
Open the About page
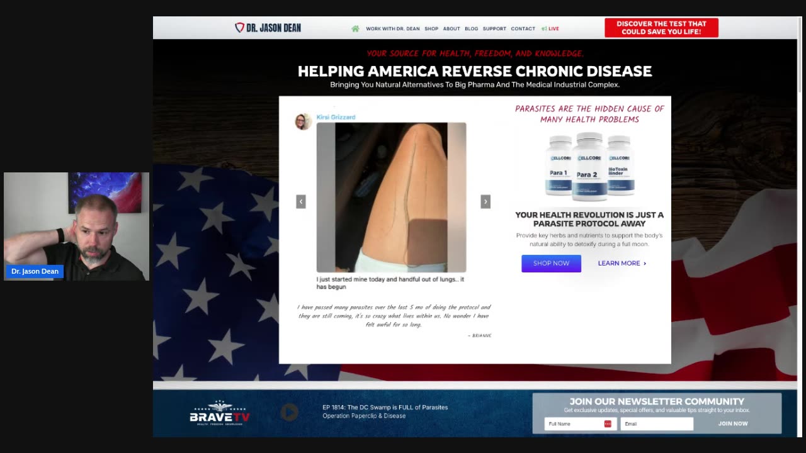click(x=451, y=29)
